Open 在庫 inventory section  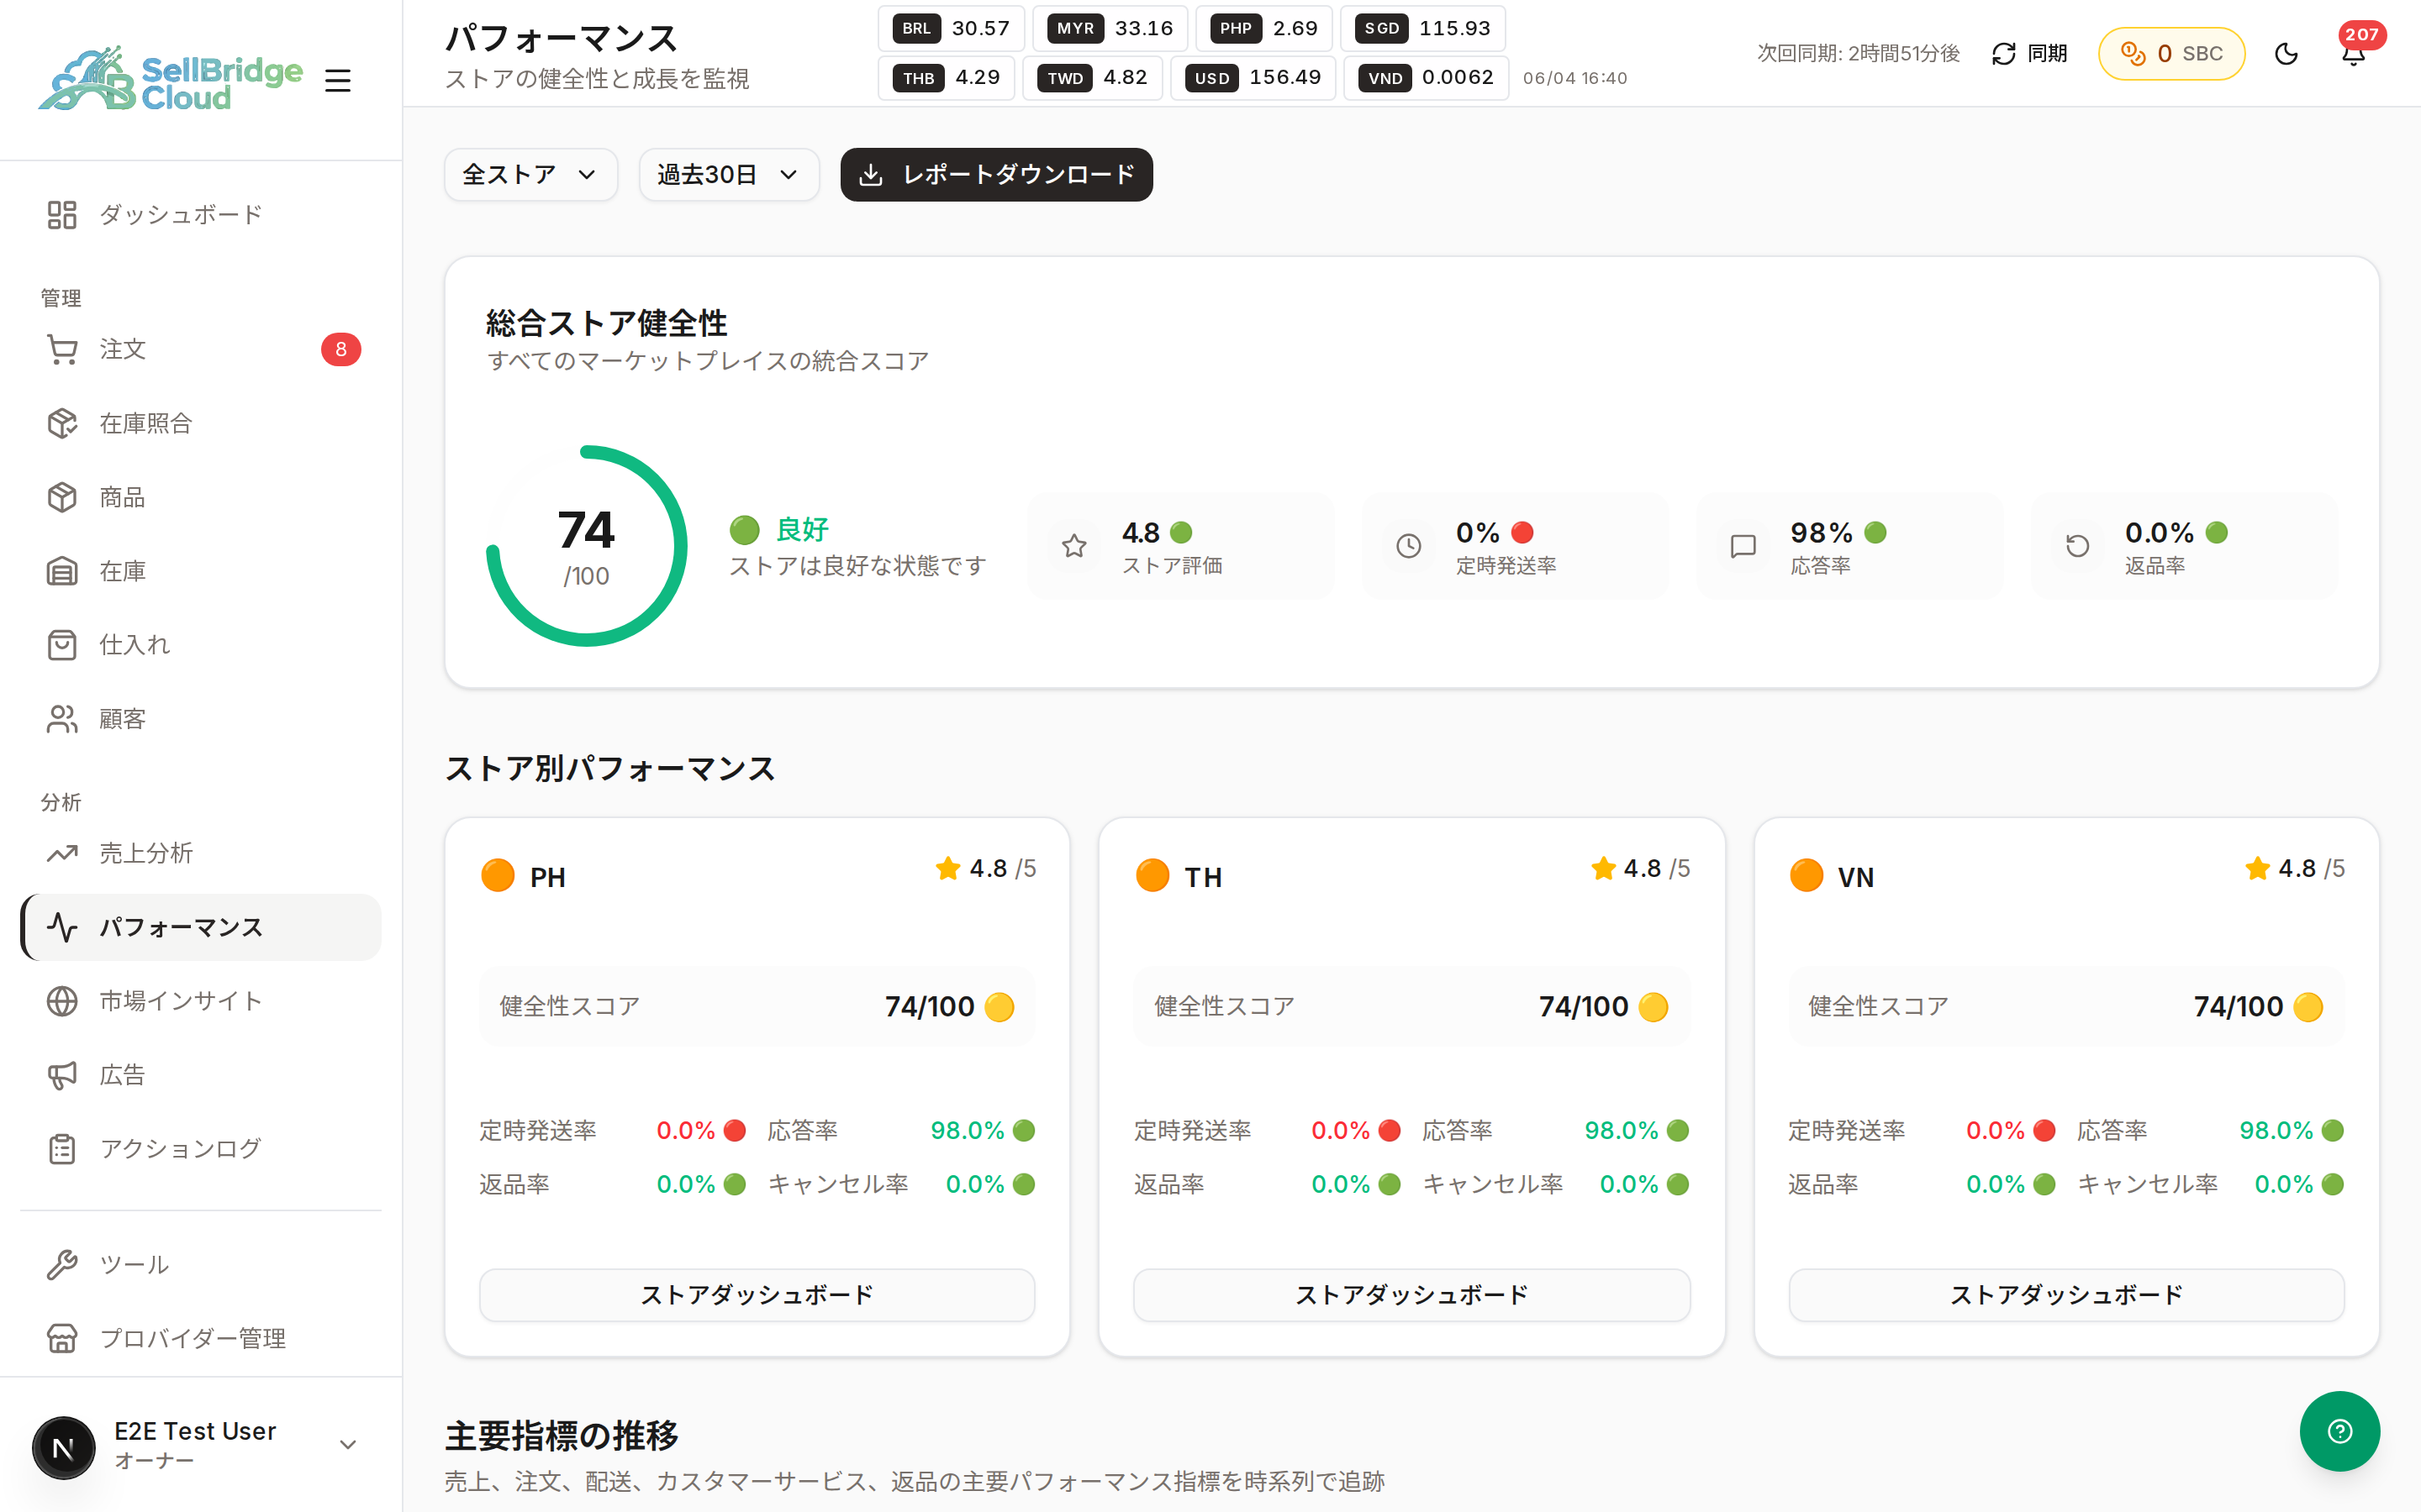(x=200, y=571)
